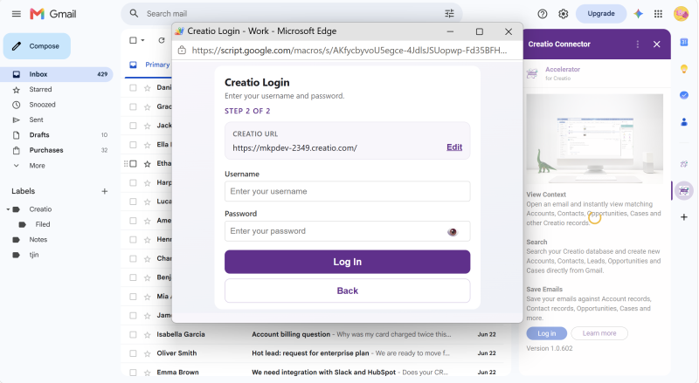Click Upgrade button in Gmail header
Screen dimensions: 699x383
[x=601, y=14]
